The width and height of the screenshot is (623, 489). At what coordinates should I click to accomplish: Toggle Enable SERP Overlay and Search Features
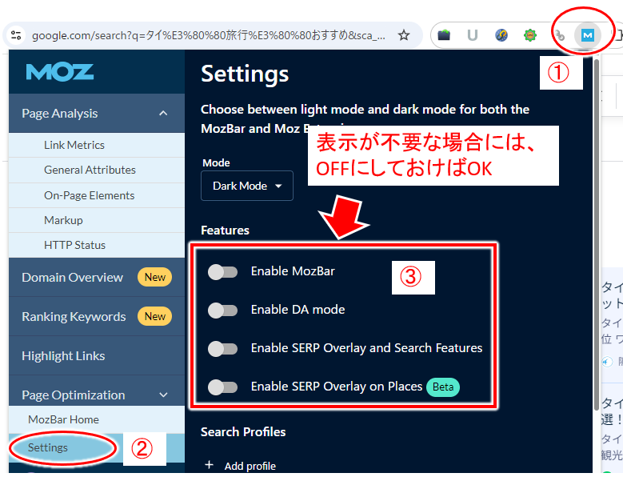point(222,349)
